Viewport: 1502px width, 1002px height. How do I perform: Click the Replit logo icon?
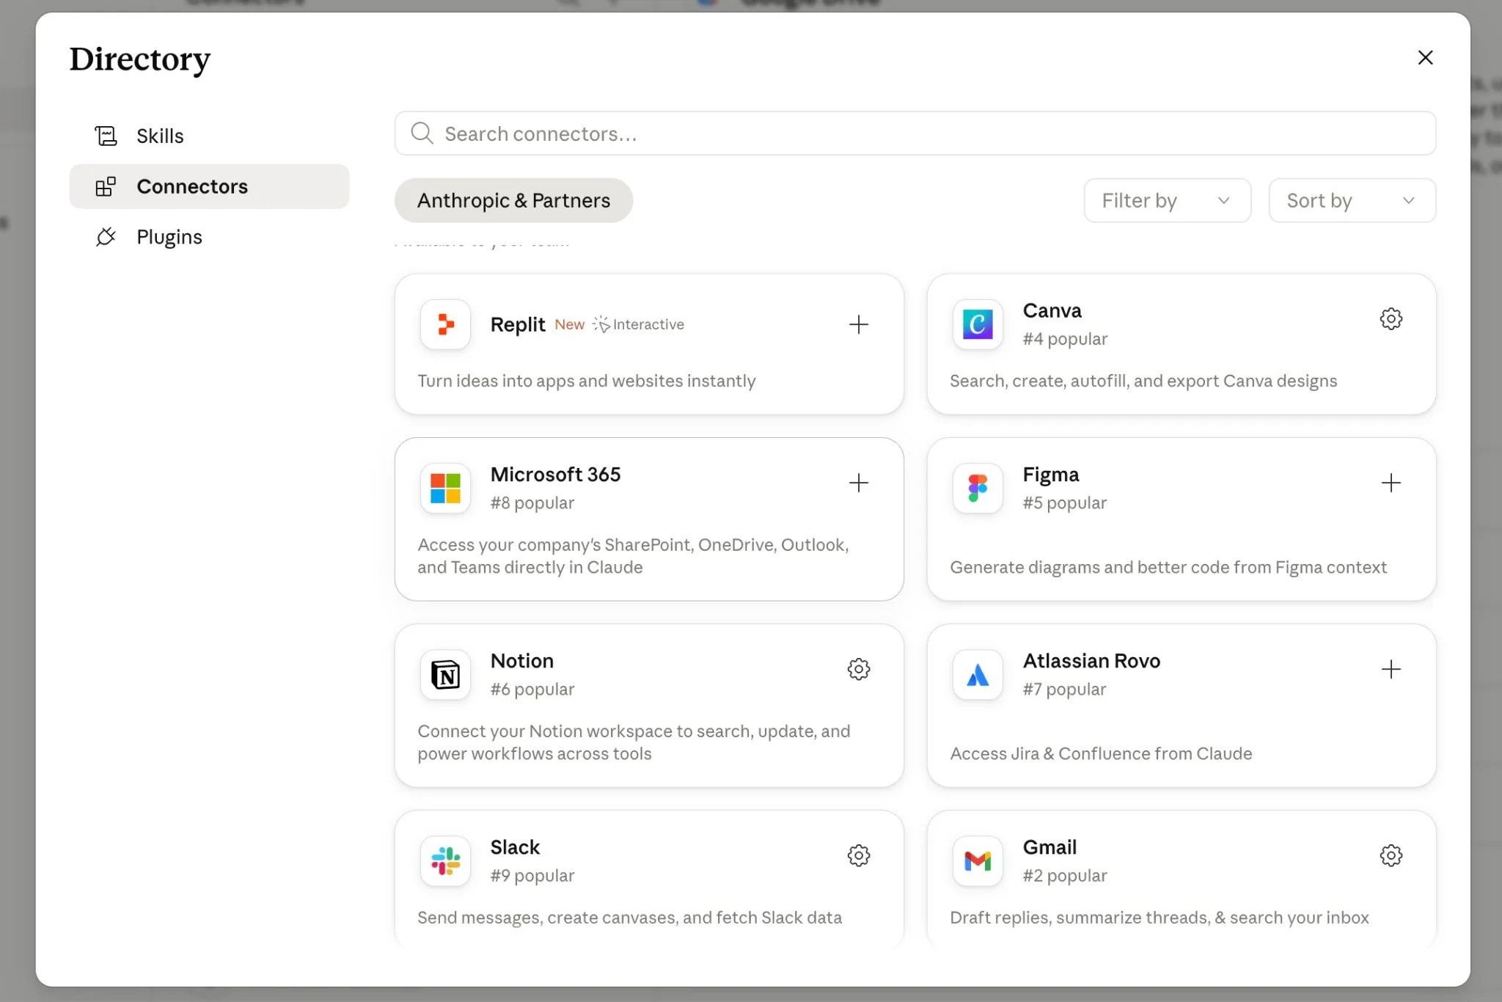(x=445, y=324)
